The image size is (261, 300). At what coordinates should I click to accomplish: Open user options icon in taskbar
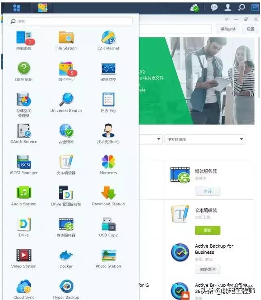pyautogui.click(x=228, y=8)
